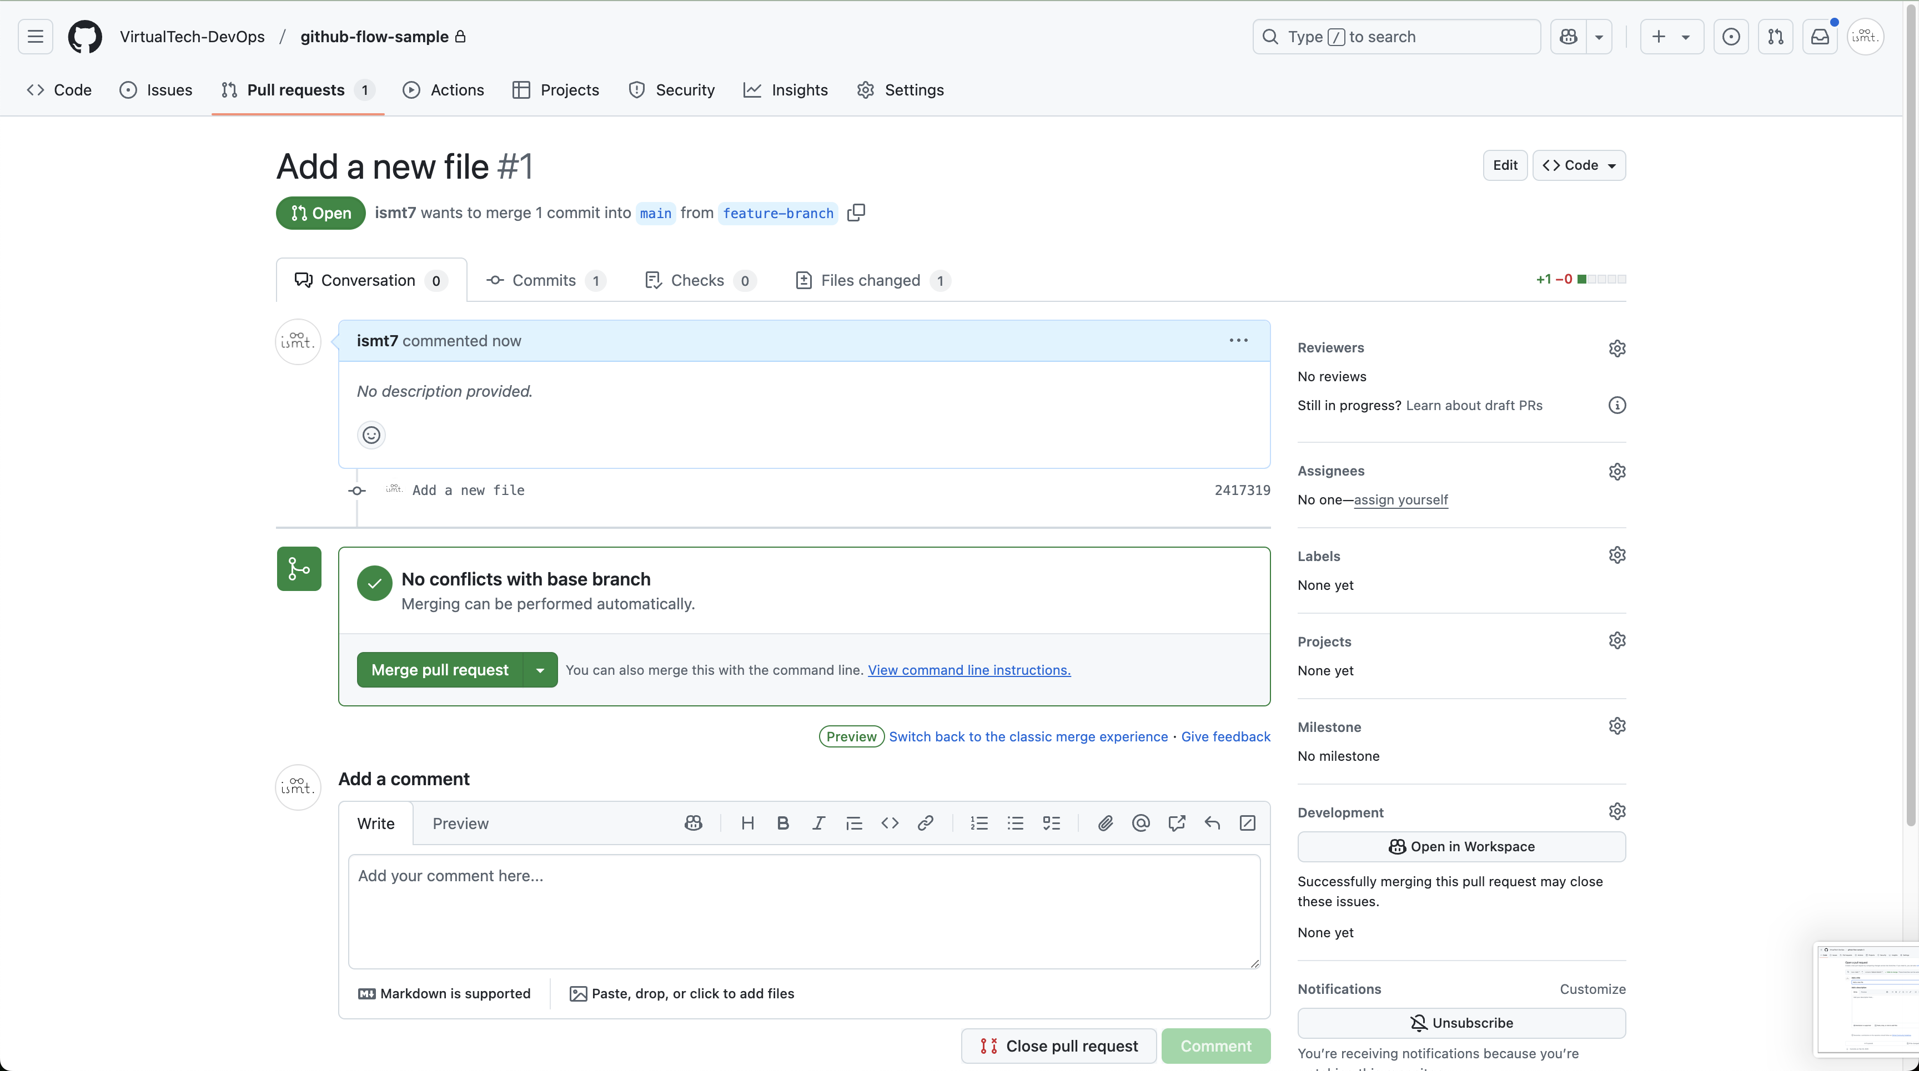
Task: Insert an unordered list in comment
Action: click(1016, 823)
